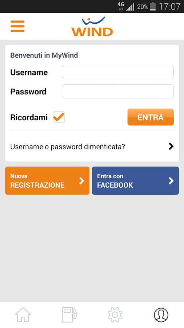Select the user profile icon
The width and height of the screenshot is (184, 328).
click(161, 315)
